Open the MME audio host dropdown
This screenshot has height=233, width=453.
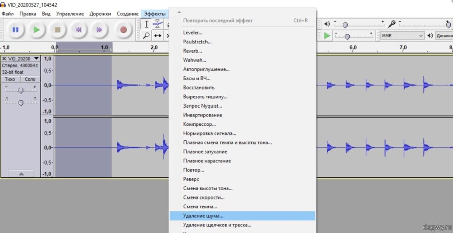[x=402, y=36]
